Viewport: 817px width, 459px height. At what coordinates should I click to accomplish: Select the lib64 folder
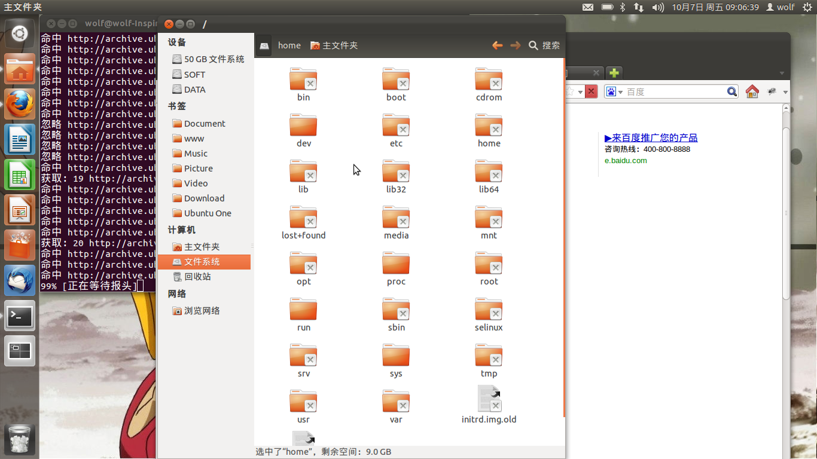pos(489,171)
